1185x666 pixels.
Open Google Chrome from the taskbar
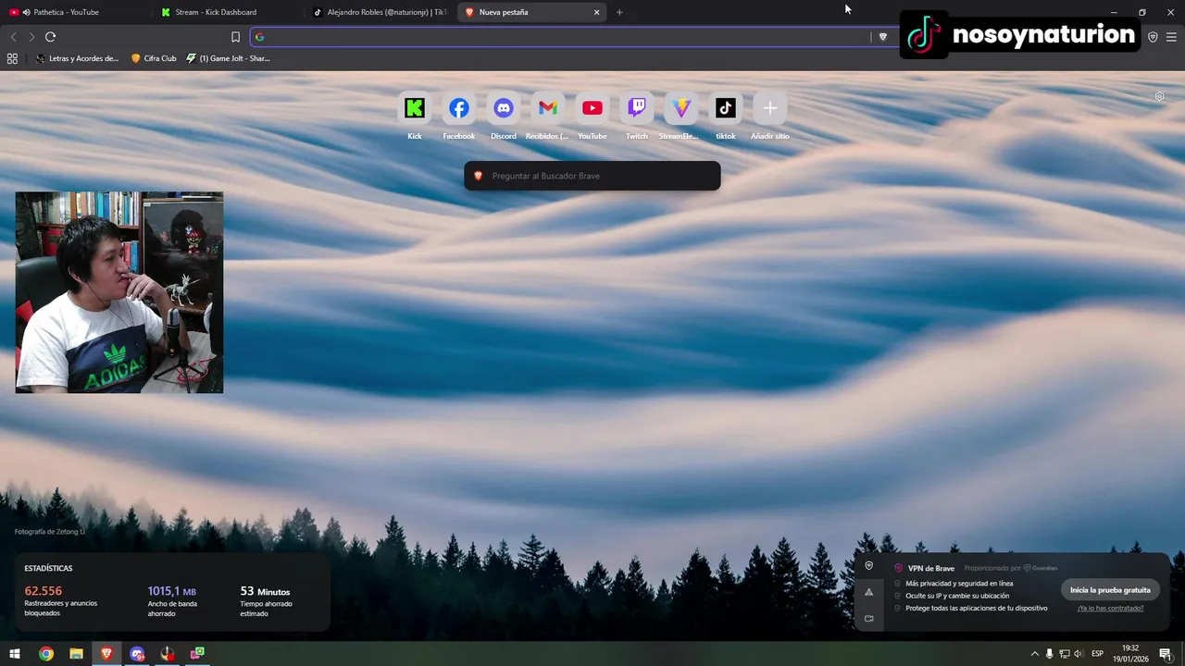(45, 654)
